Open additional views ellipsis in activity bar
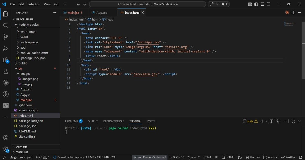 [x=6, y=117]
